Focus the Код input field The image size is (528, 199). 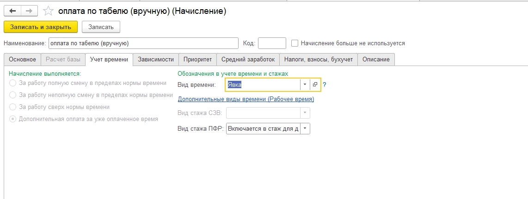click(x=272, y=43)
